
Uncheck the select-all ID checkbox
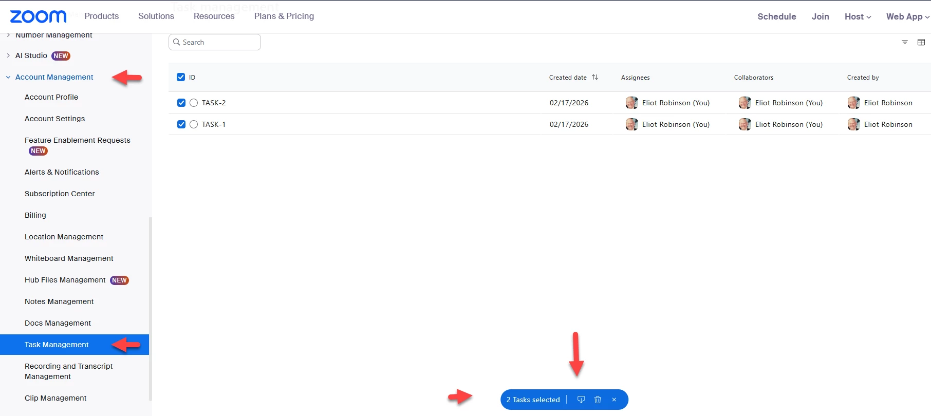[181, 77]
